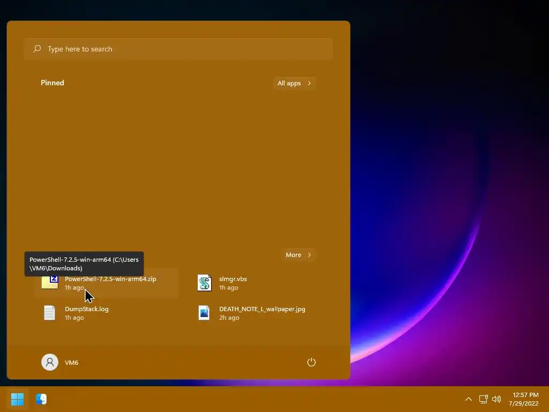Image resolution: width=549 pixels, height=412 pixels.
Task: Open More recommended files
Action: (298, 255)
